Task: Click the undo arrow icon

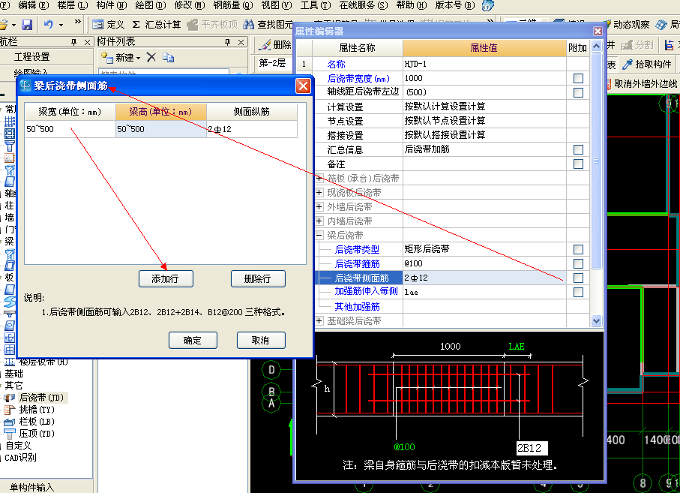Action: coord(49,24)
